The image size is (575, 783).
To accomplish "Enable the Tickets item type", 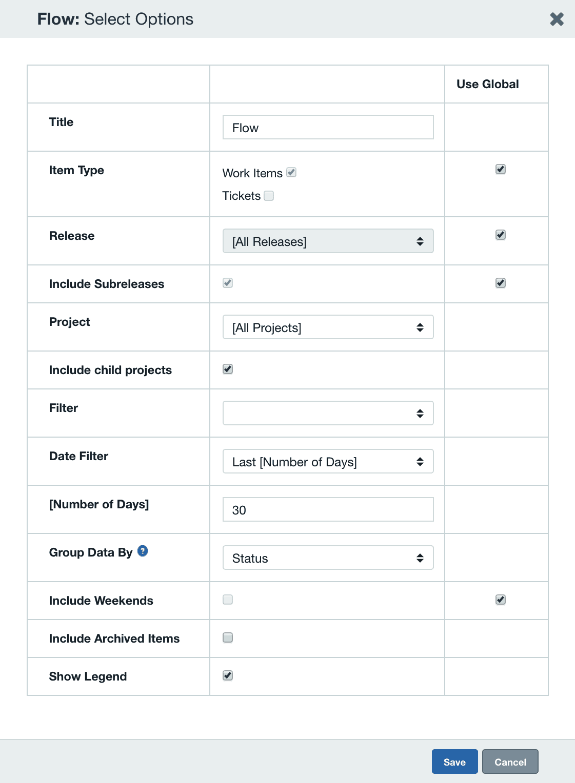I will click(x=269, y=195).
